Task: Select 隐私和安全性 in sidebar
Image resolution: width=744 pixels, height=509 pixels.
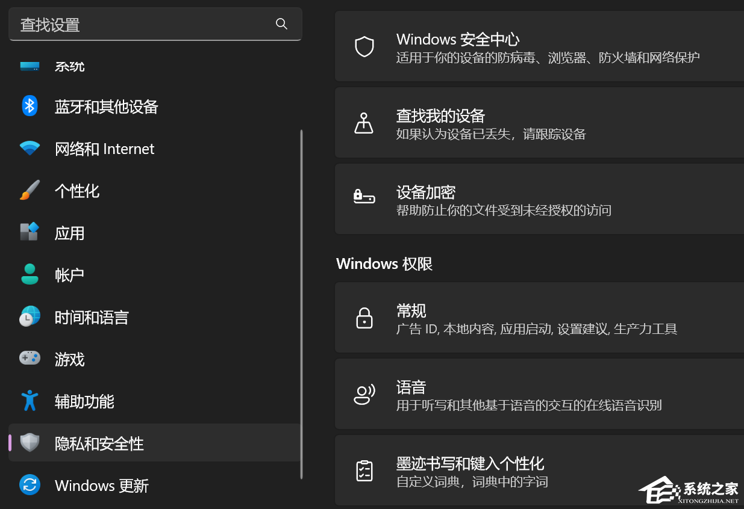Action: (x=154, y=443)
